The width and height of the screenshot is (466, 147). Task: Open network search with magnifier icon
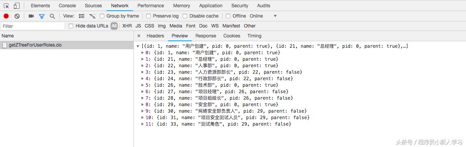[x=52, y=16]
